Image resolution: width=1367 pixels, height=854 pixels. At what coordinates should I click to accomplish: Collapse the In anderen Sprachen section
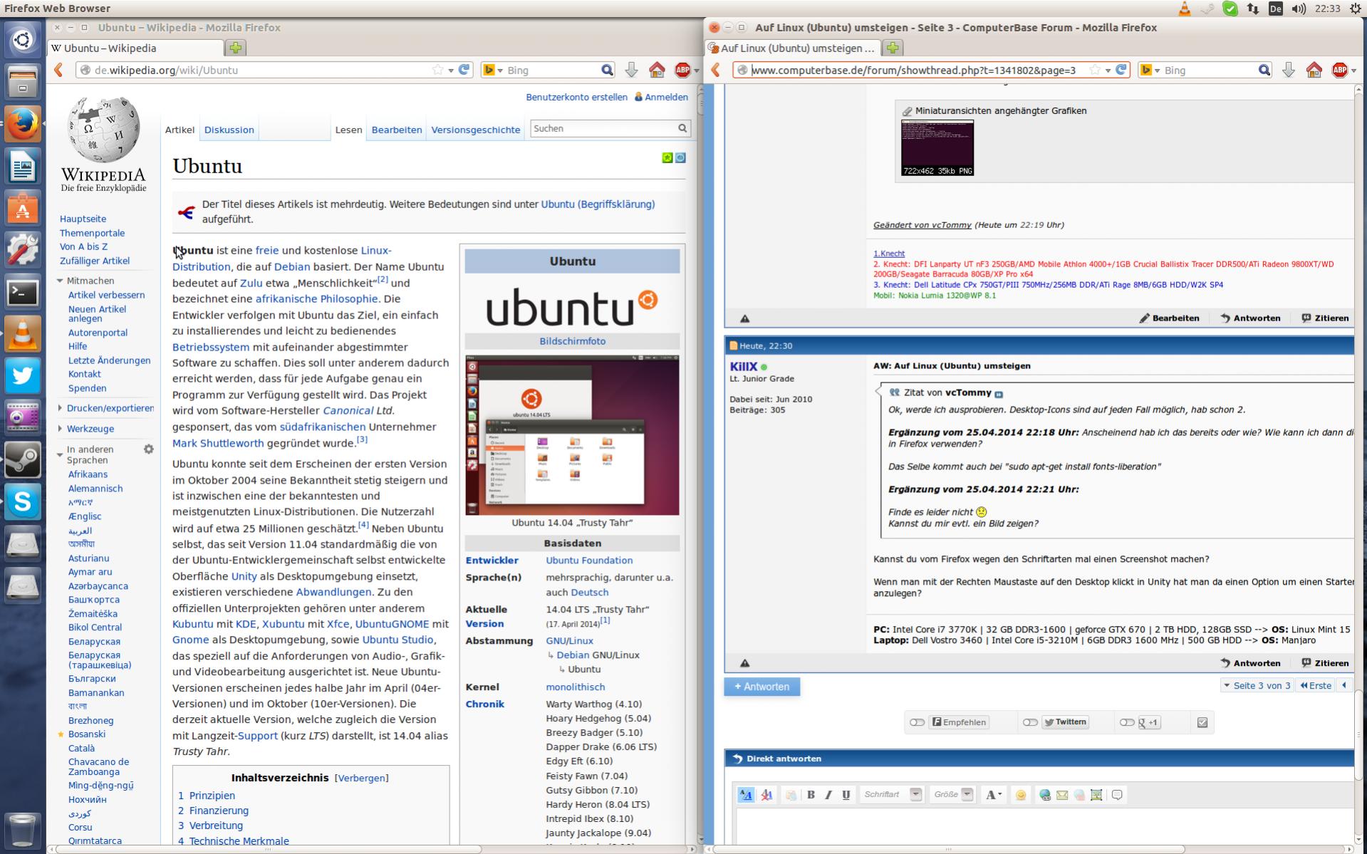pos(60,454)
